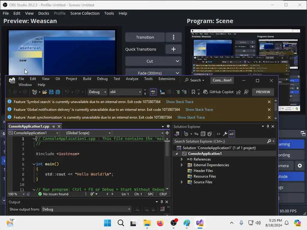Show Stack Trace for Global notification delivery
This screenshot has height=230, width=307.
tap(199, 110)
